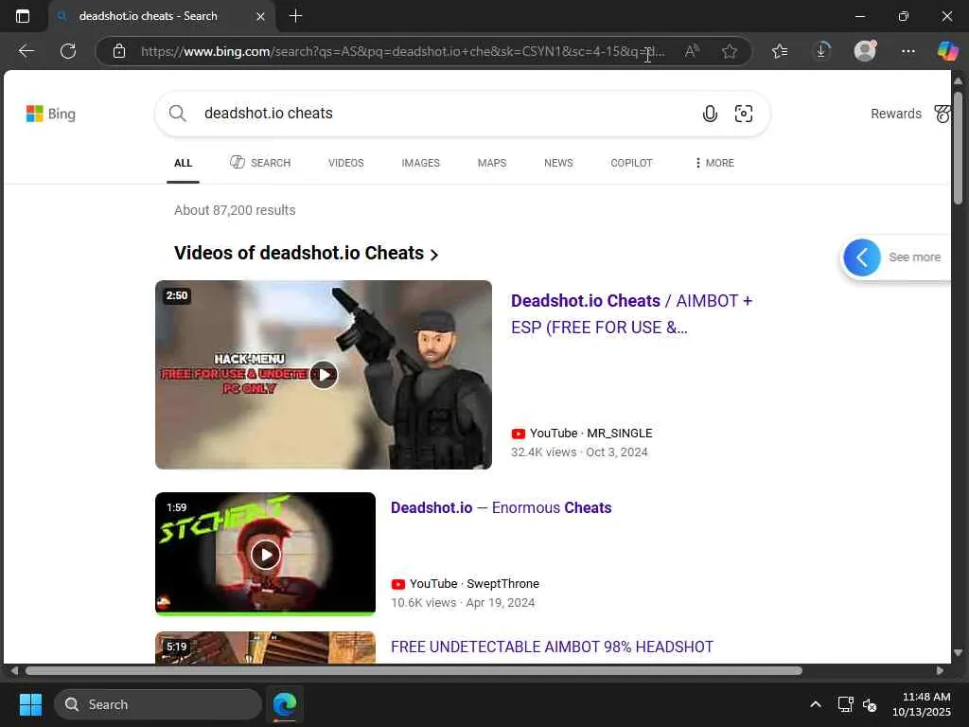Viewport: 969px width, 727px height.
Task: Search using voice microphone icon
Action: coord(710,114)
